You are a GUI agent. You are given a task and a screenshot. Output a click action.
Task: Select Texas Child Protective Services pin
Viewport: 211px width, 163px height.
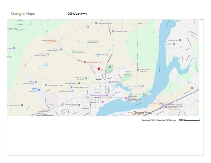48,55
